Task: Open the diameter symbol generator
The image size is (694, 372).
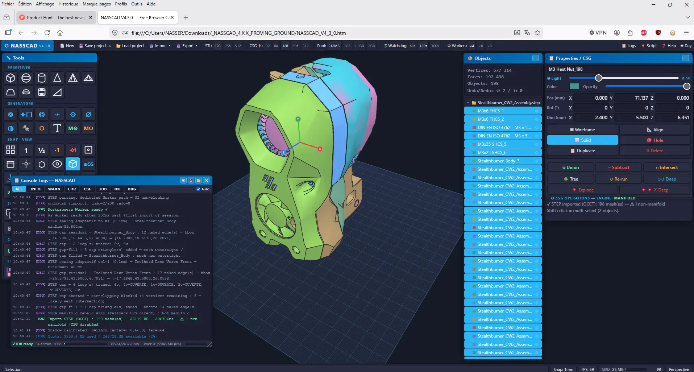Action: [x=88, y=115]
